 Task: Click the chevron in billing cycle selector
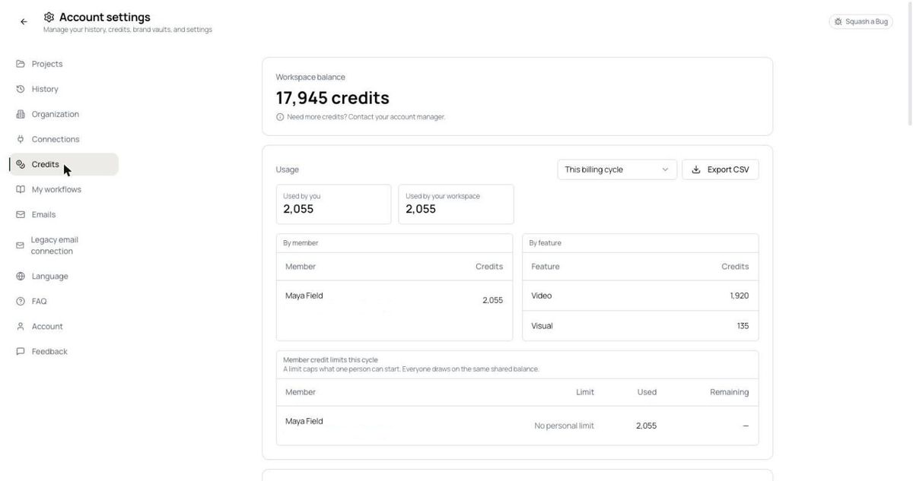coord(665,169)
